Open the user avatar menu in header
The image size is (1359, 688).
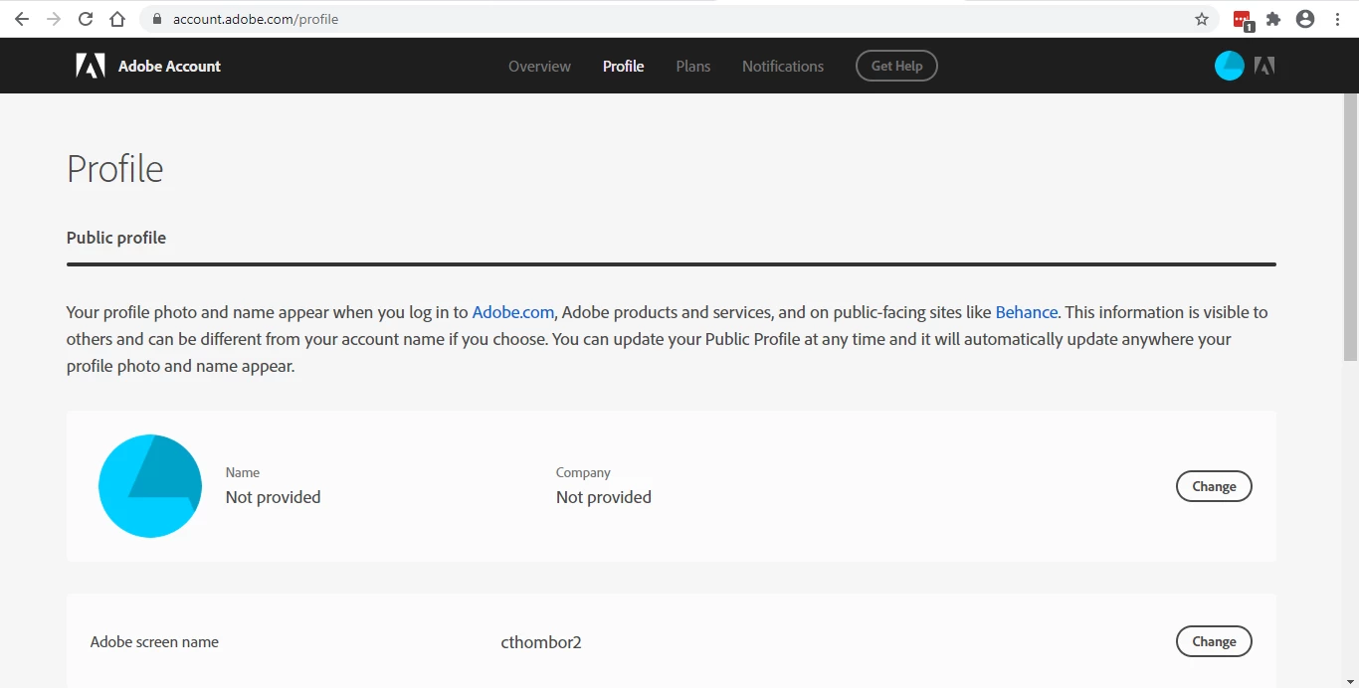tap(1230, 66)
